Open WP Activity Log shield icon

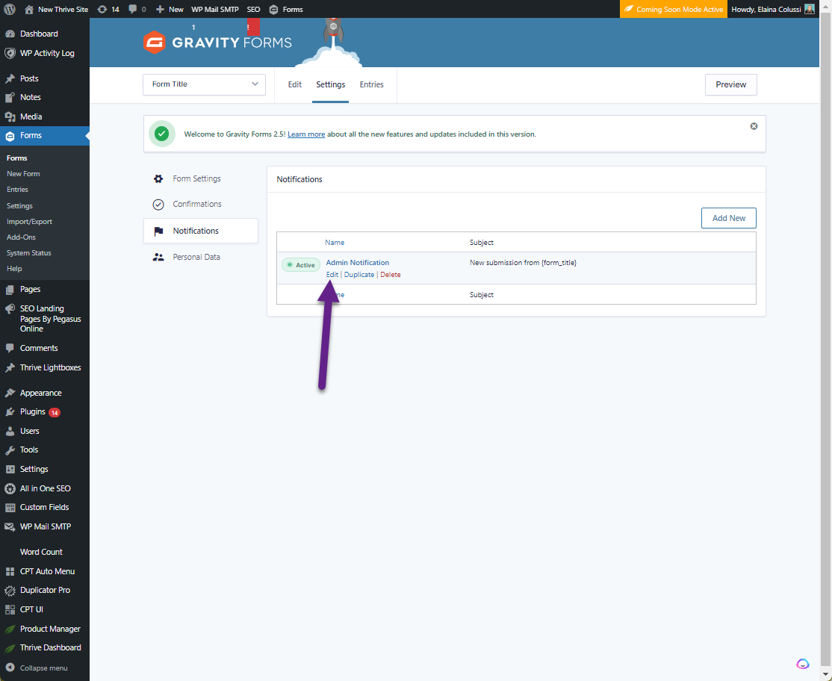(10, 53)
